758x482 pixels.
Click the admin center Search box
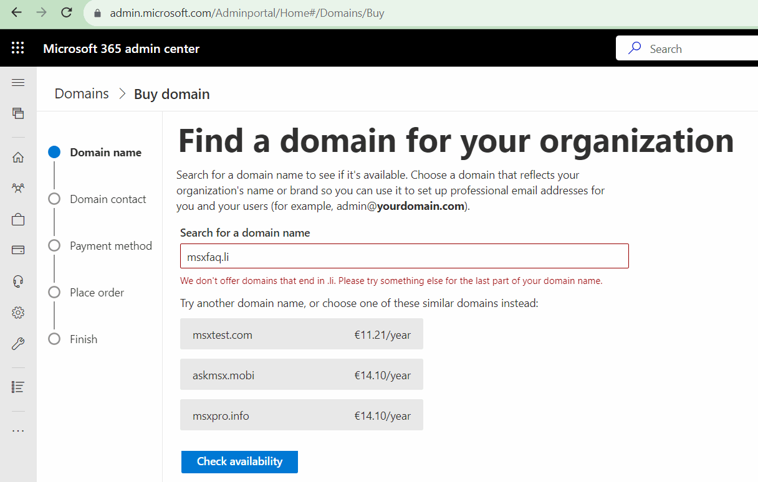point(687,48)
